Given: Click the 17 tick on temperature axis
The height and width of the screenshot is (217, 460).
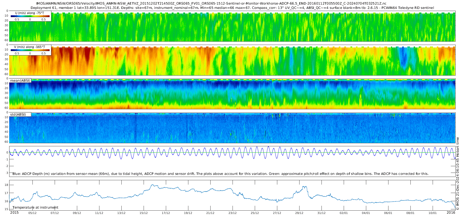Looking at the screenshot, I should (x=7, y=193).
